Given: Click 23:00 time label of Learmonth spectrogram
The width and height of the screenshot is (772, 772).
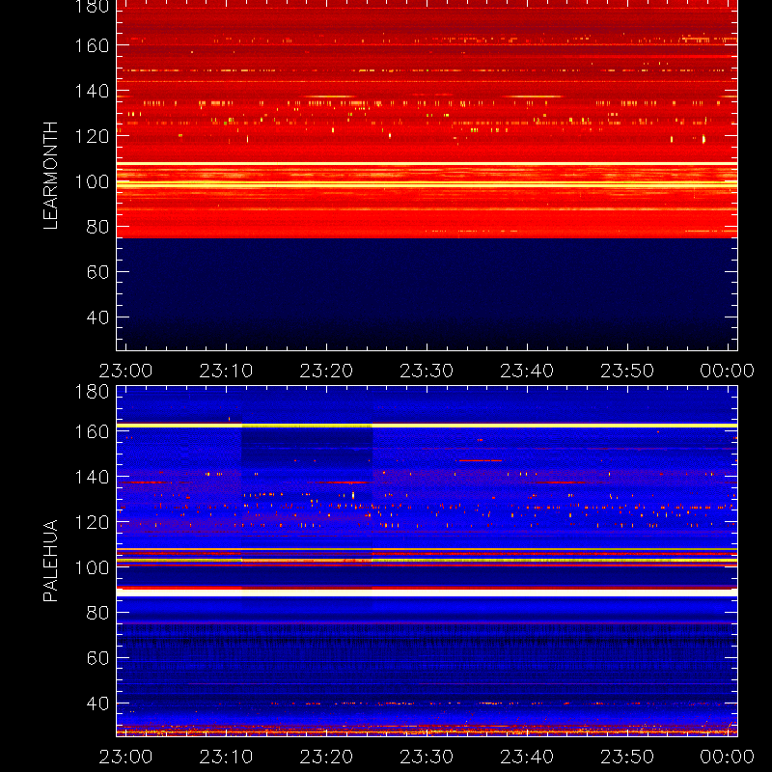Looking at the screenshot, I should tap(126, 371).
